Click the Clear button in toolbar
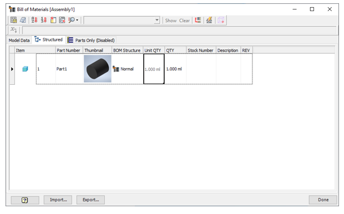This screenshot has width=344, height=214. click(x=184, y=21)
